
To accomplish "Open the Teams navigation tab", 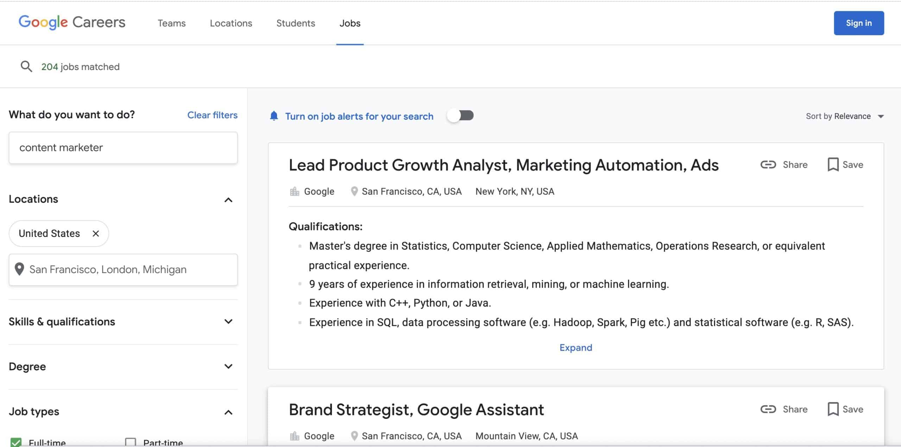I will click(x=171, y=23).
